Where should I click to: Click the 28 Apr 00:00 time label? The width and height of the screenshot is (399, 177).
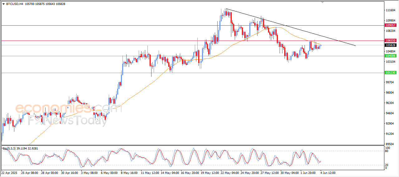50,173
